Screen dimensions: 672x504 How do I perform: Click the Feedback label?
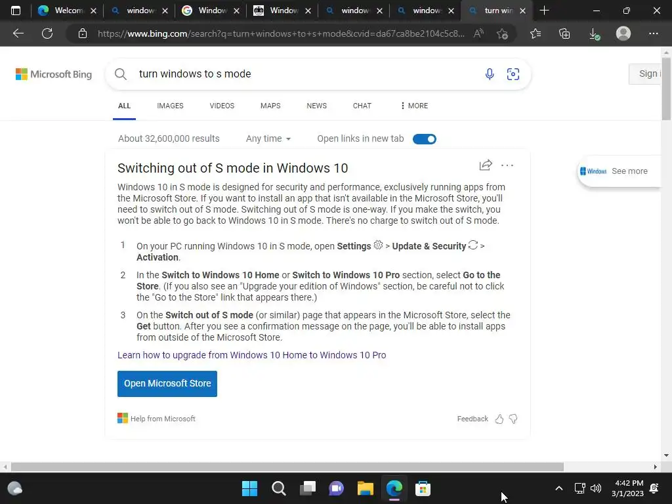472,419
